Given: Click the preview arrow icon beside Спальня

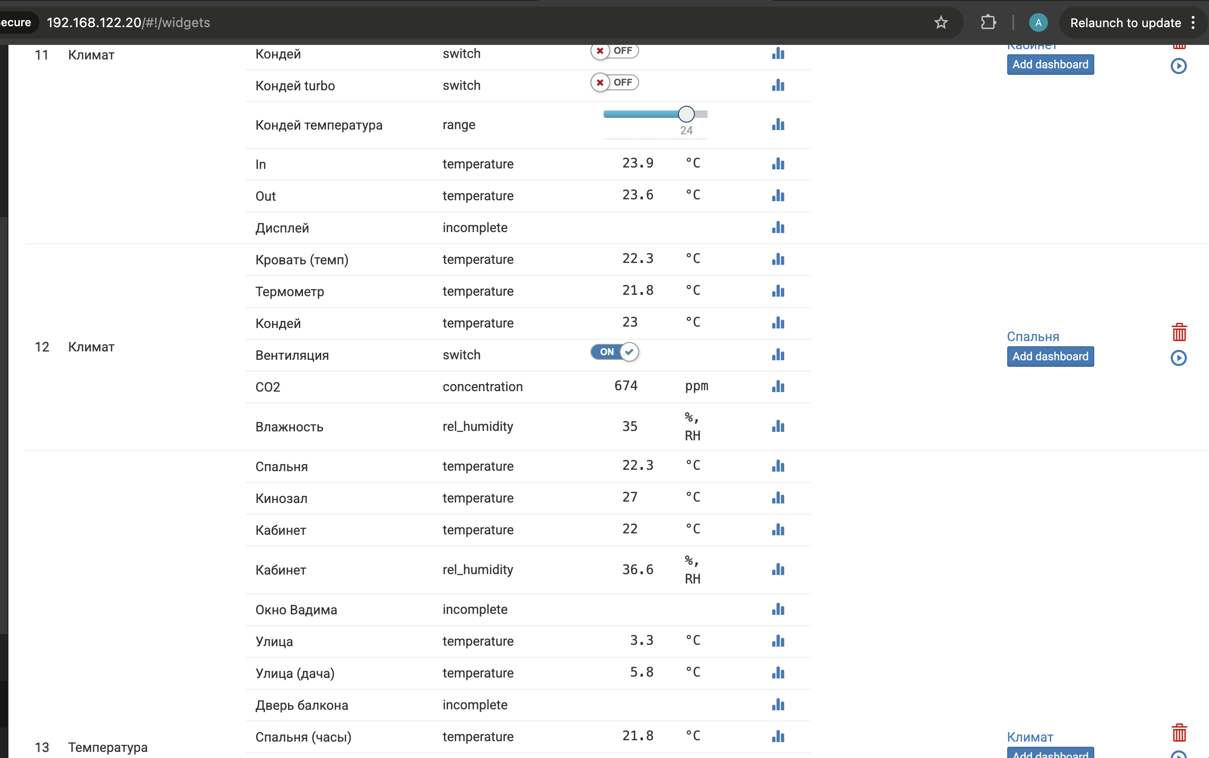Looking at the screenshot, I should click(1179, 358).
